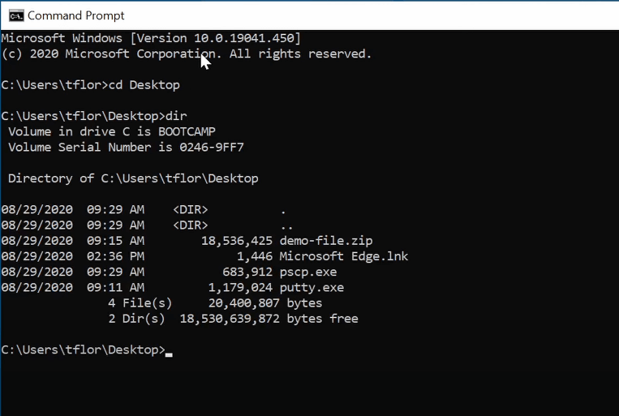Click the Command Prompt window title text
The height and width of the screenshot is (416, 619).
coord(76,15)
